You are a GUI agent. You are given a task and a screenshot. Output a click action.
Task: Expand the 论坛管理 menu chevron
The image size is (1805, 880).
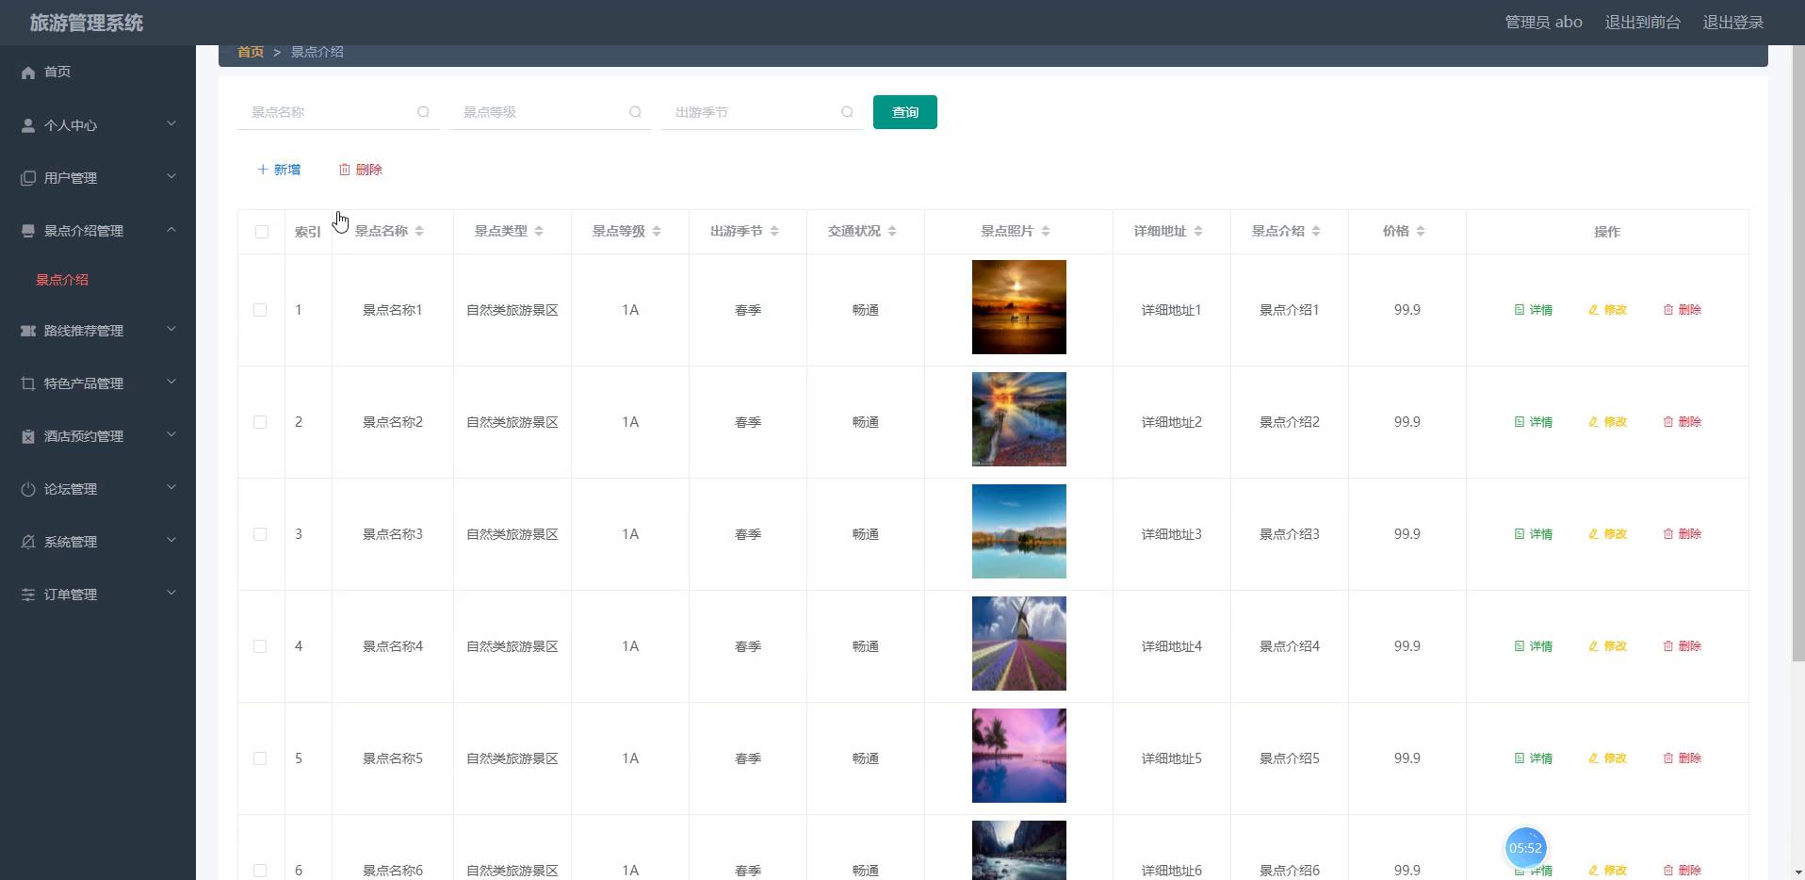coord(171,487)
